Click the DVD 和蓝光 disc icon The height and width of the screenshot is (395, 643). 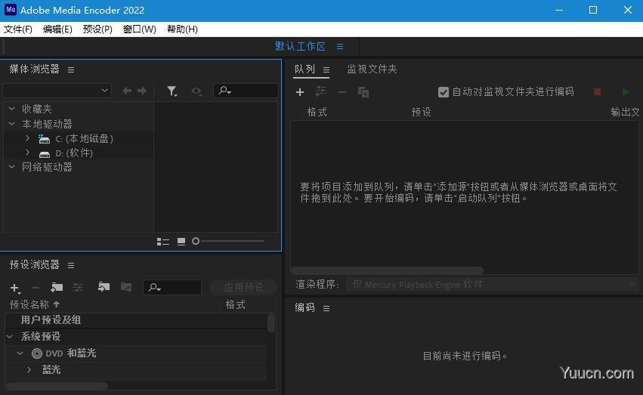37,353
